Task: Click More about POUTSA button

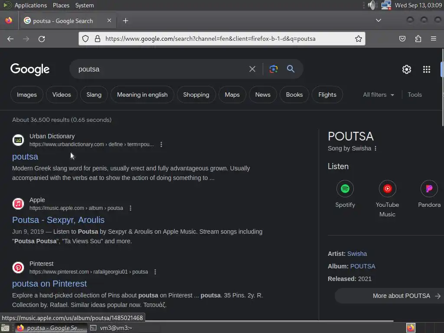Action: click(x=388, y=296)
